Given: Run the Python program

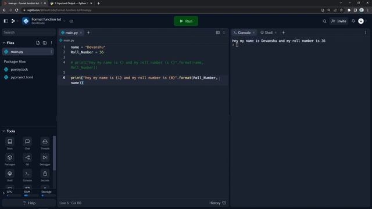Looking at the screenshot, I should coord(186,21).
